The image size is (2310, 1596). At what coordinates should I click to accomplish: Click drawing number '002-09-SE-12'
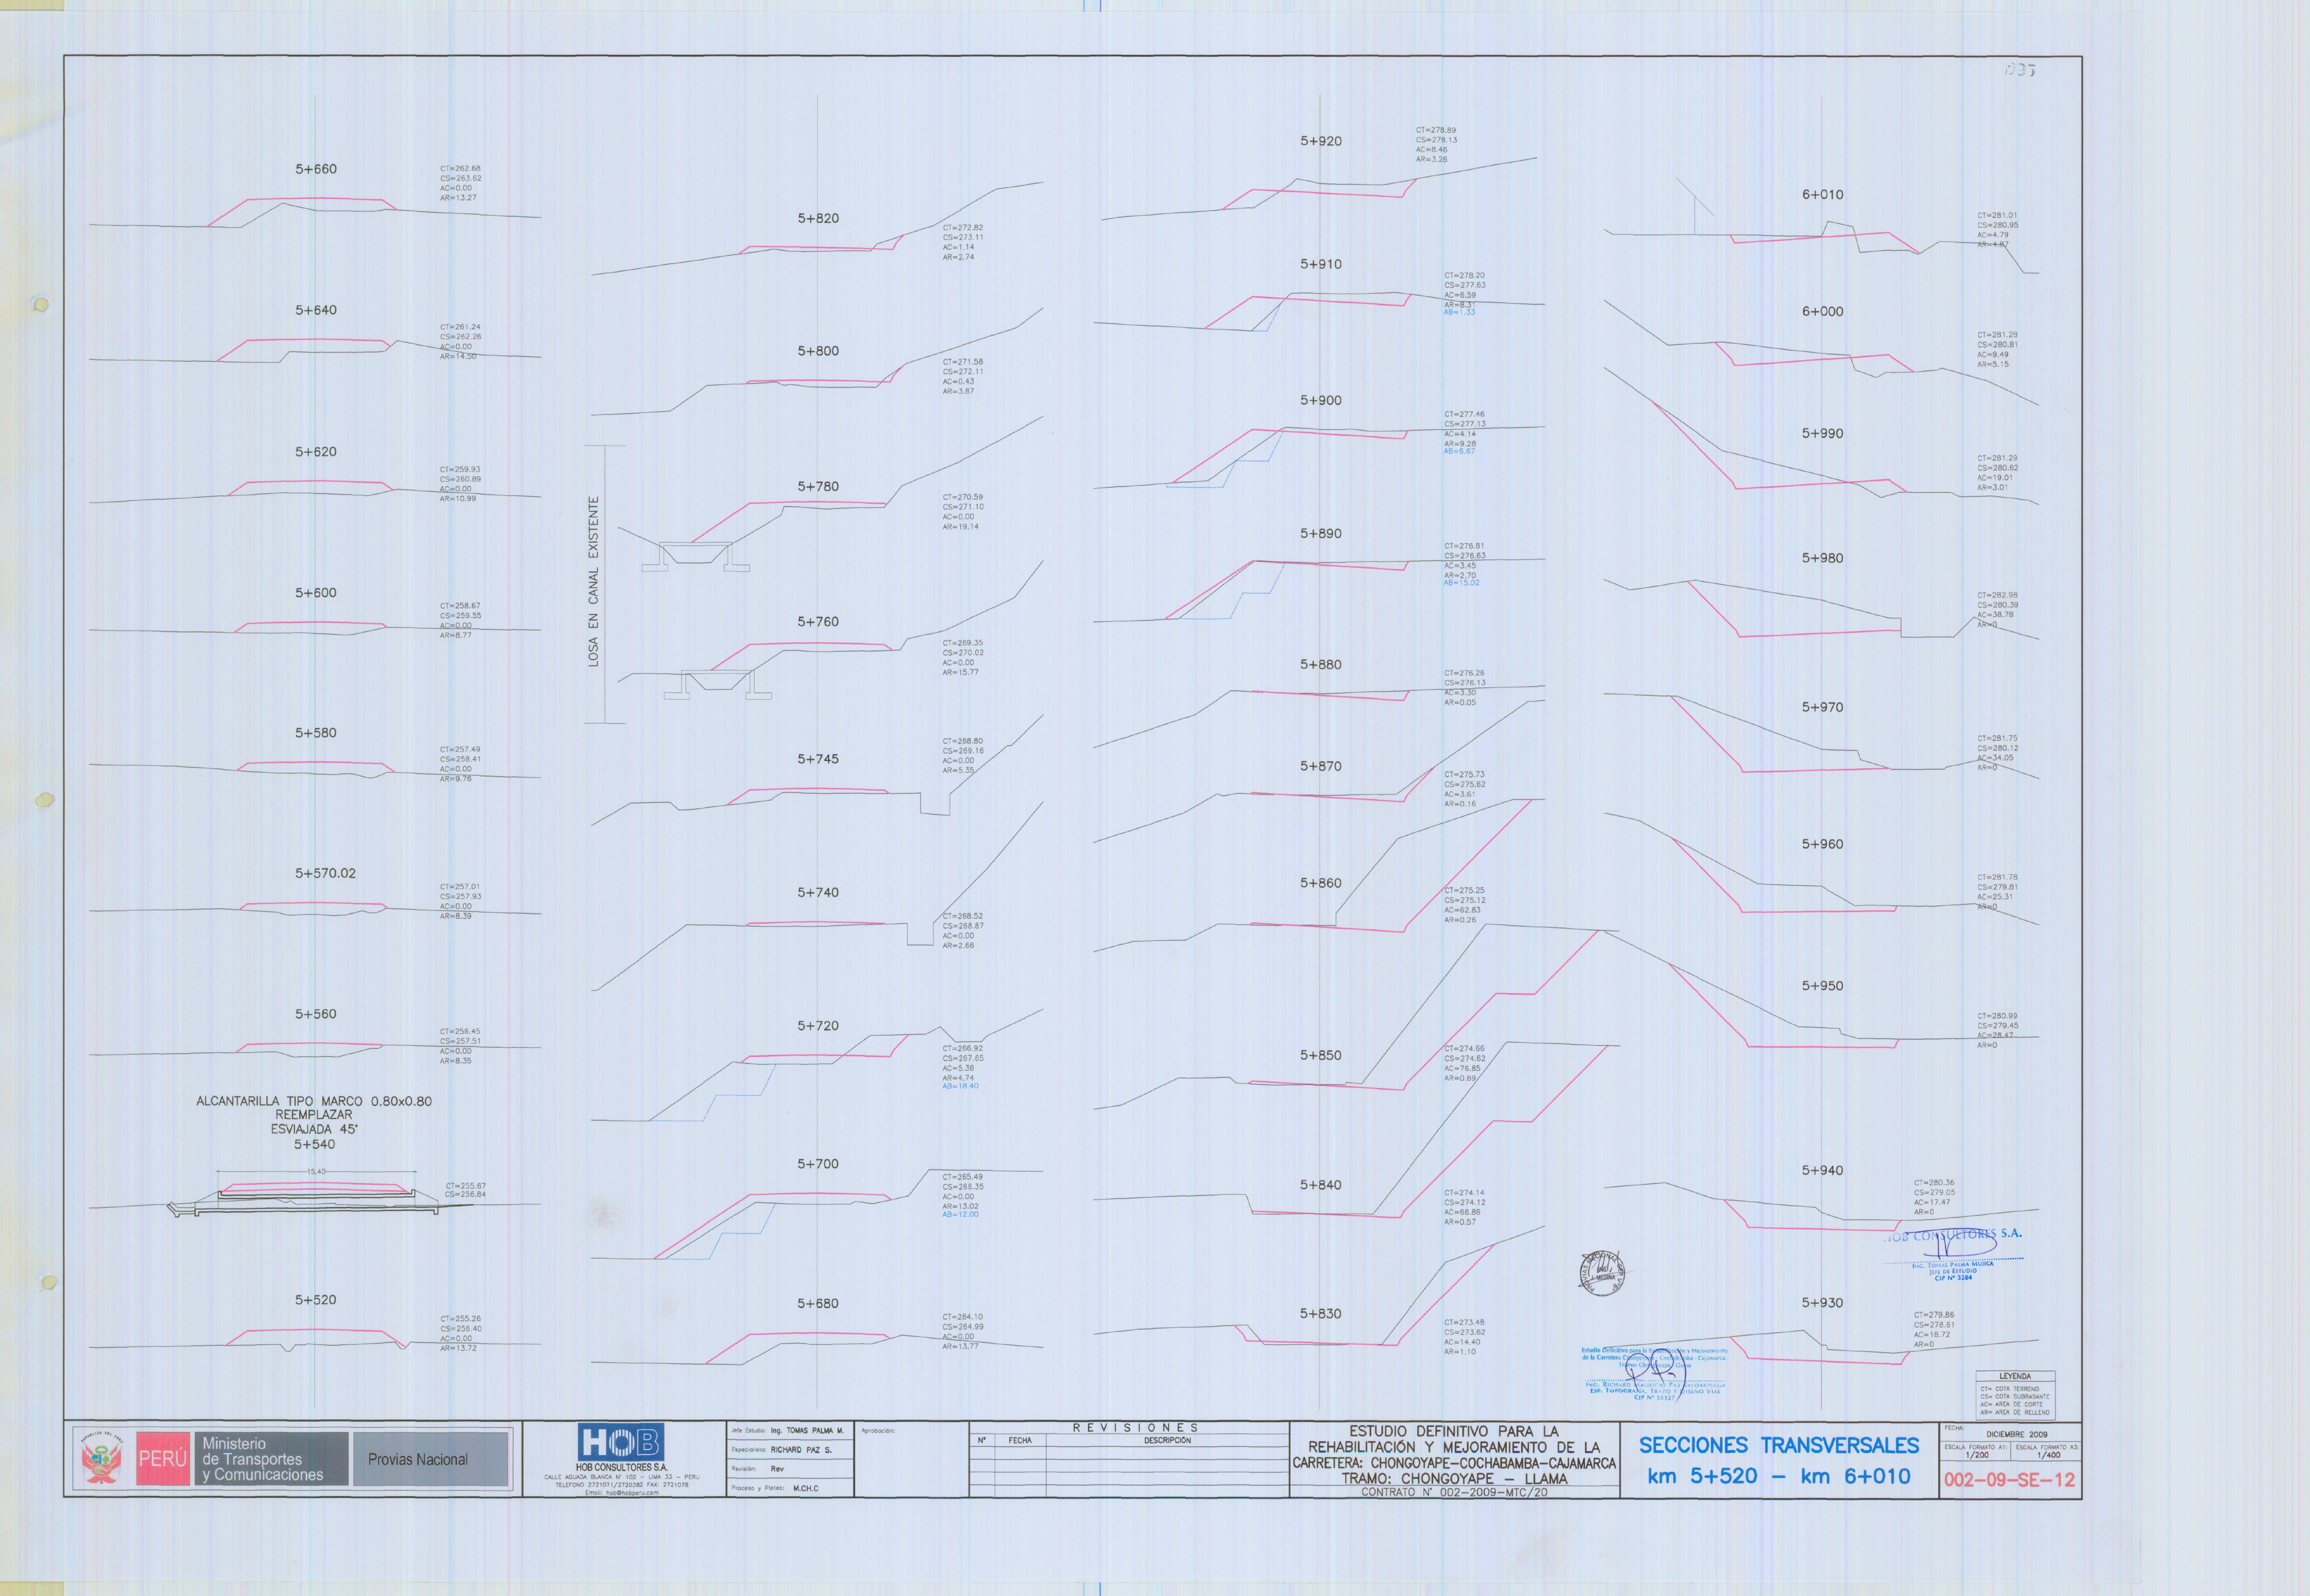click(2009, 1480)
